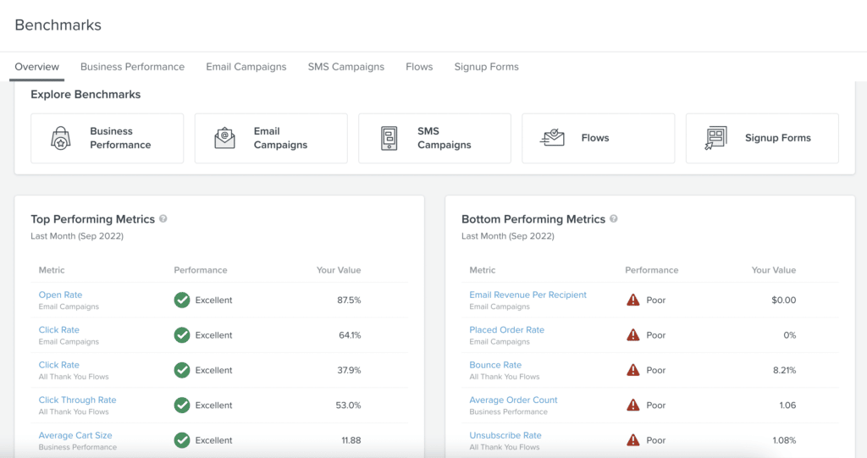Open the Business Performance benchmark card

[x=108, y=138]
